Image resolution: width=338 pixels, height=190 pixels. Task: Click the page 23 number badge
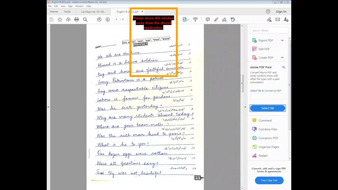click(x=198, y=178)
